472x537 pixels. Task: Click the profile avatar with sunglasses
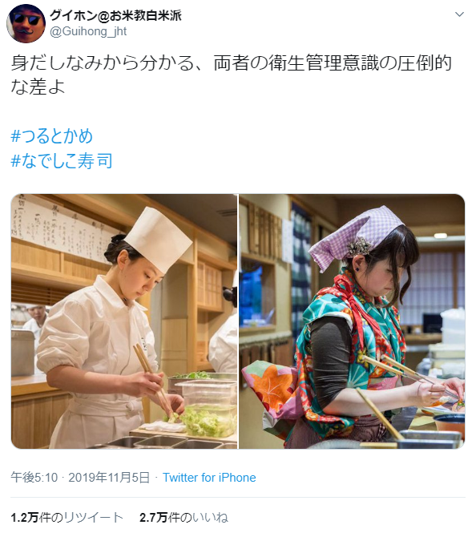coord(26,23)
